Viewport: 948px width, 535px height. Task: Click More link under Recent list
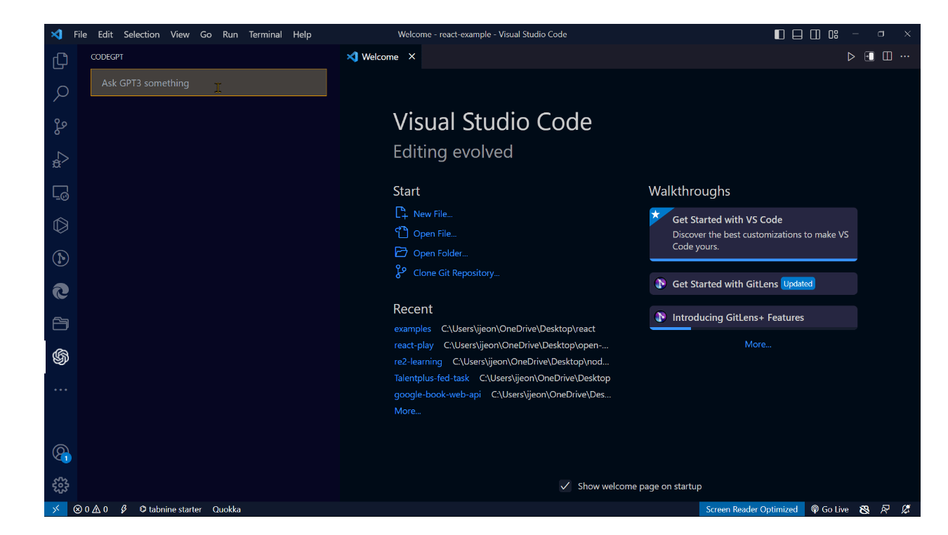point(407,411)
